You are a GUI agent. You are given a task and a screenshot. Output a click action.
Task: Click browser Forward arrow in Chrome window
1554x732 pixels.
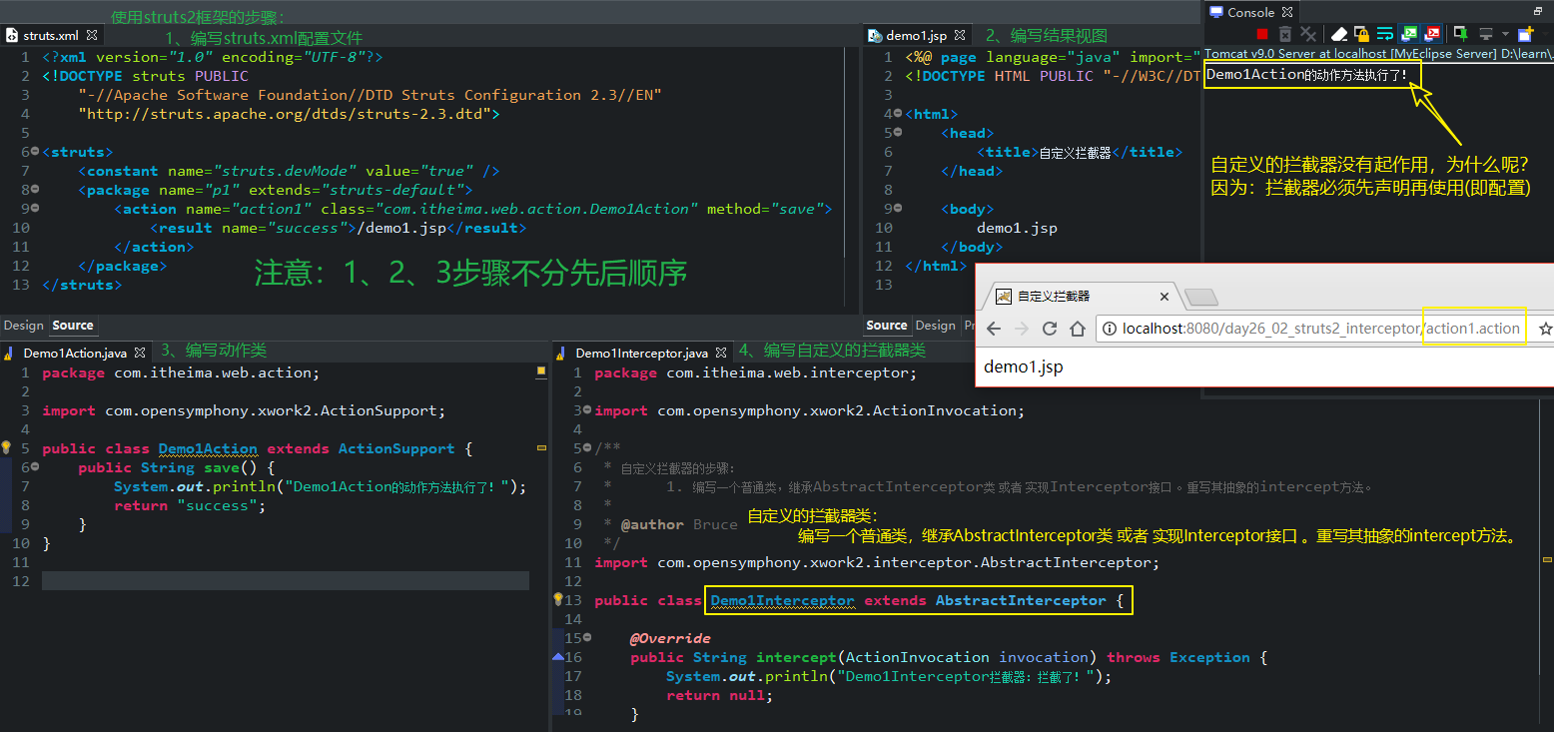coord(1022,329)
